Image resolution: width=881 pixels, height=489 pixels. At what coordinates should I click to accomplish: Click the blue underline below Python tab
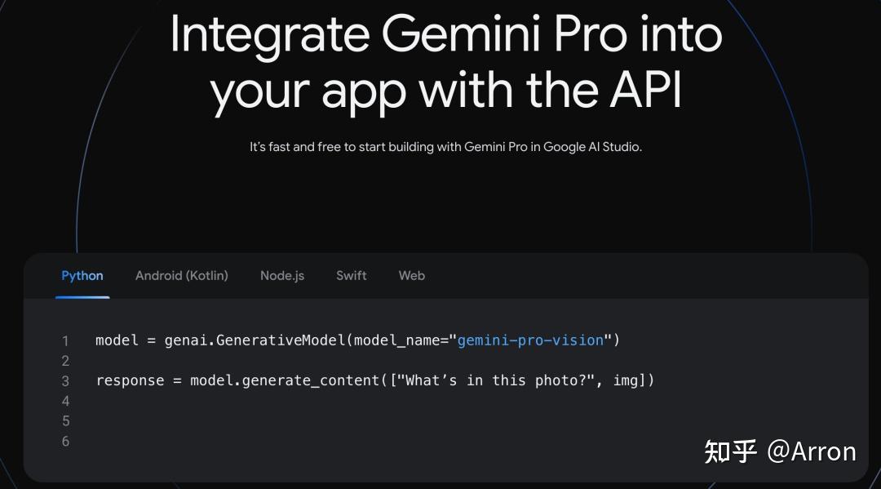[x=82, y=296]
